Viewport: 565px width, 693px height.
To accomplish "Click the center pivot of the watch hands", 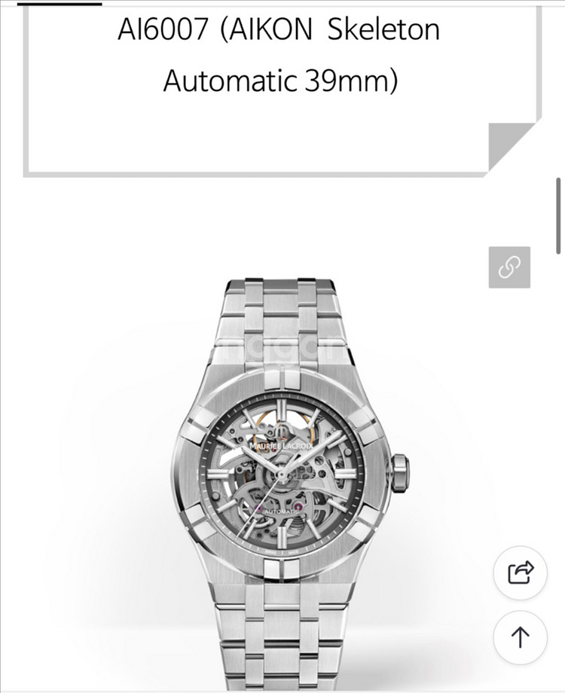I will (x=281, y=475).
